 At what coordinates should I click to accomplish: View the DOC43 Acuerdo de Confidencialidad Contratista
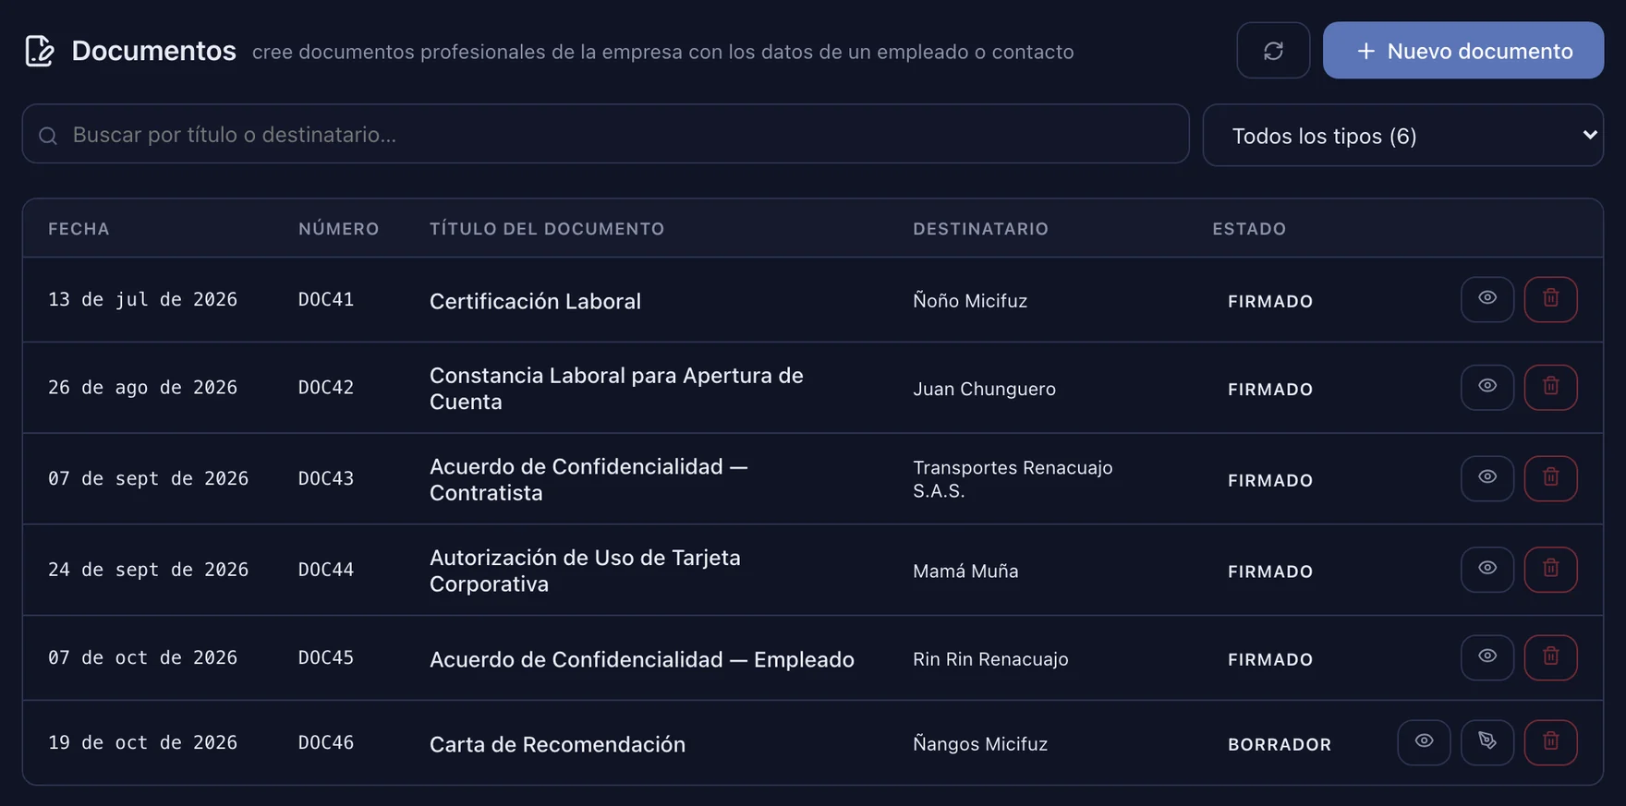(1487, 478)
